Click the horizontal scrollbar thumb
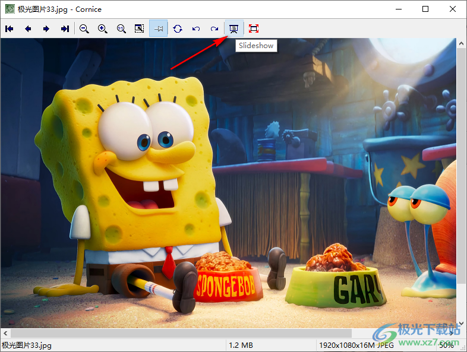 click(181, 333)
